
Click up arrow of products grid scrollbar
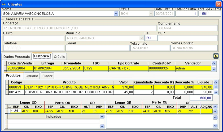pos(216,82)
